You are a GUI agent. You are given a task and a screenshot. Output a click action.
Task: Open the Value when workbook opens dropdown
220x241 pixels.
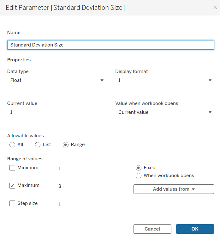(164, 112)
